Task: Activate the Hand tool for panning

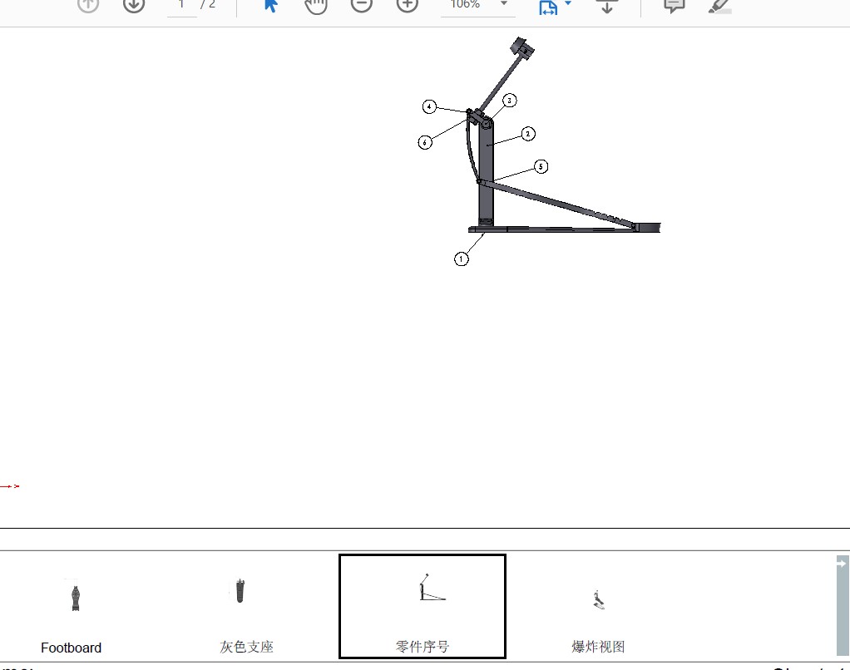Action: (x=316, y=5)
